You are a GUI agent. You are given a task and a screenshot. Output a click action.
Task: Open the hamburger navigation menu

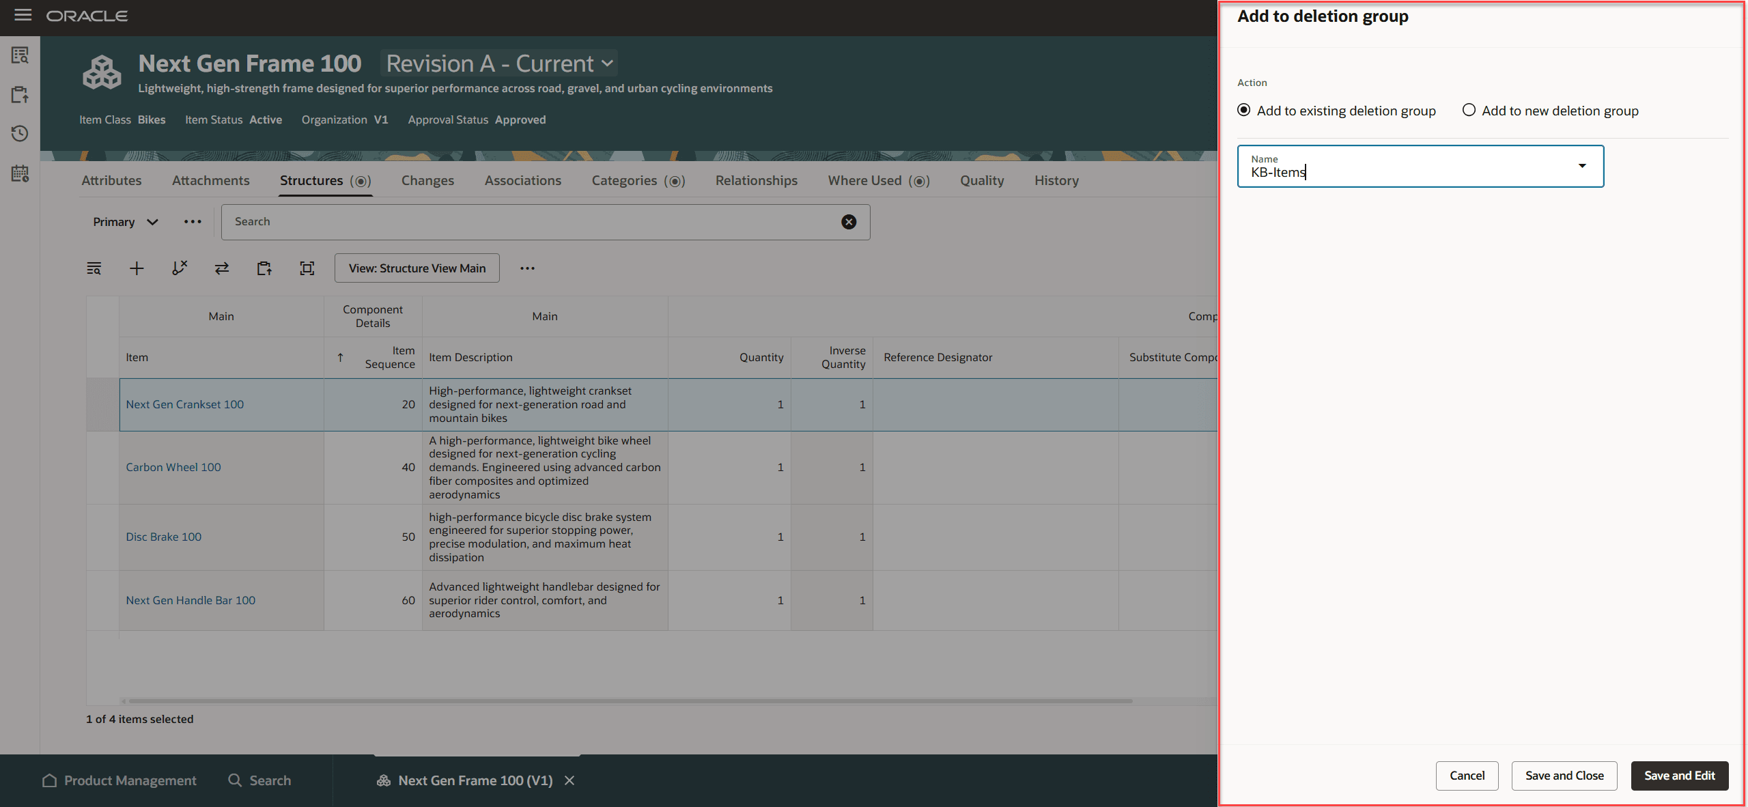point(23,15)
